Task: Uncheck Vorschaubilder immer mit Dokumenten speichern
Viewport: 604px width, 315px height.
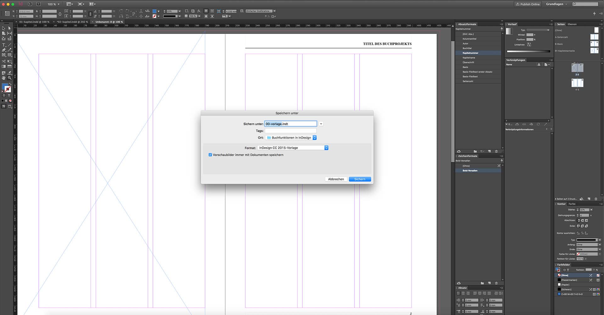Action: coord(210,155)
